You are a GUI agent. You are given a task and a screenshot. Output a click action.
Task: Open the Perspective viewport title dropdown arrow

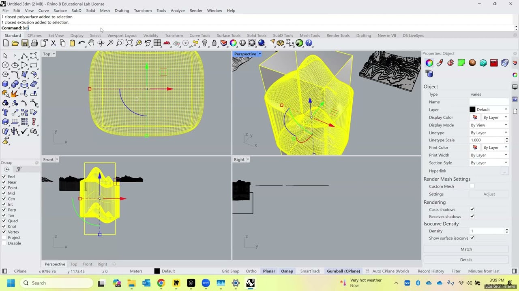tap(259, 54)
